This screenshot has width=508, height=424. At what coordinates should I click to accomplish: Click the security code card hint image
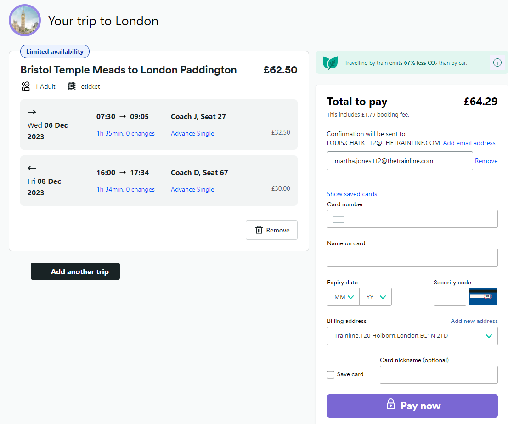point(483,297)
